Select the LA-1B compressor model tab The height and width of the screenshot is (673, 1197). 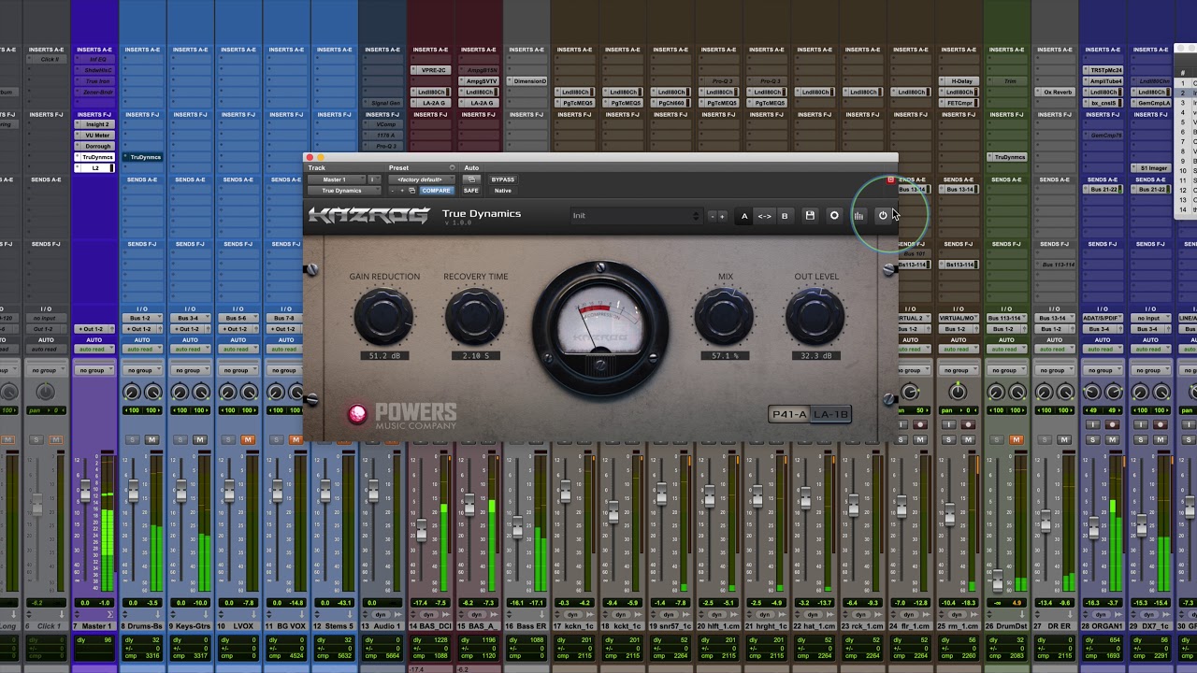(830, 414)
